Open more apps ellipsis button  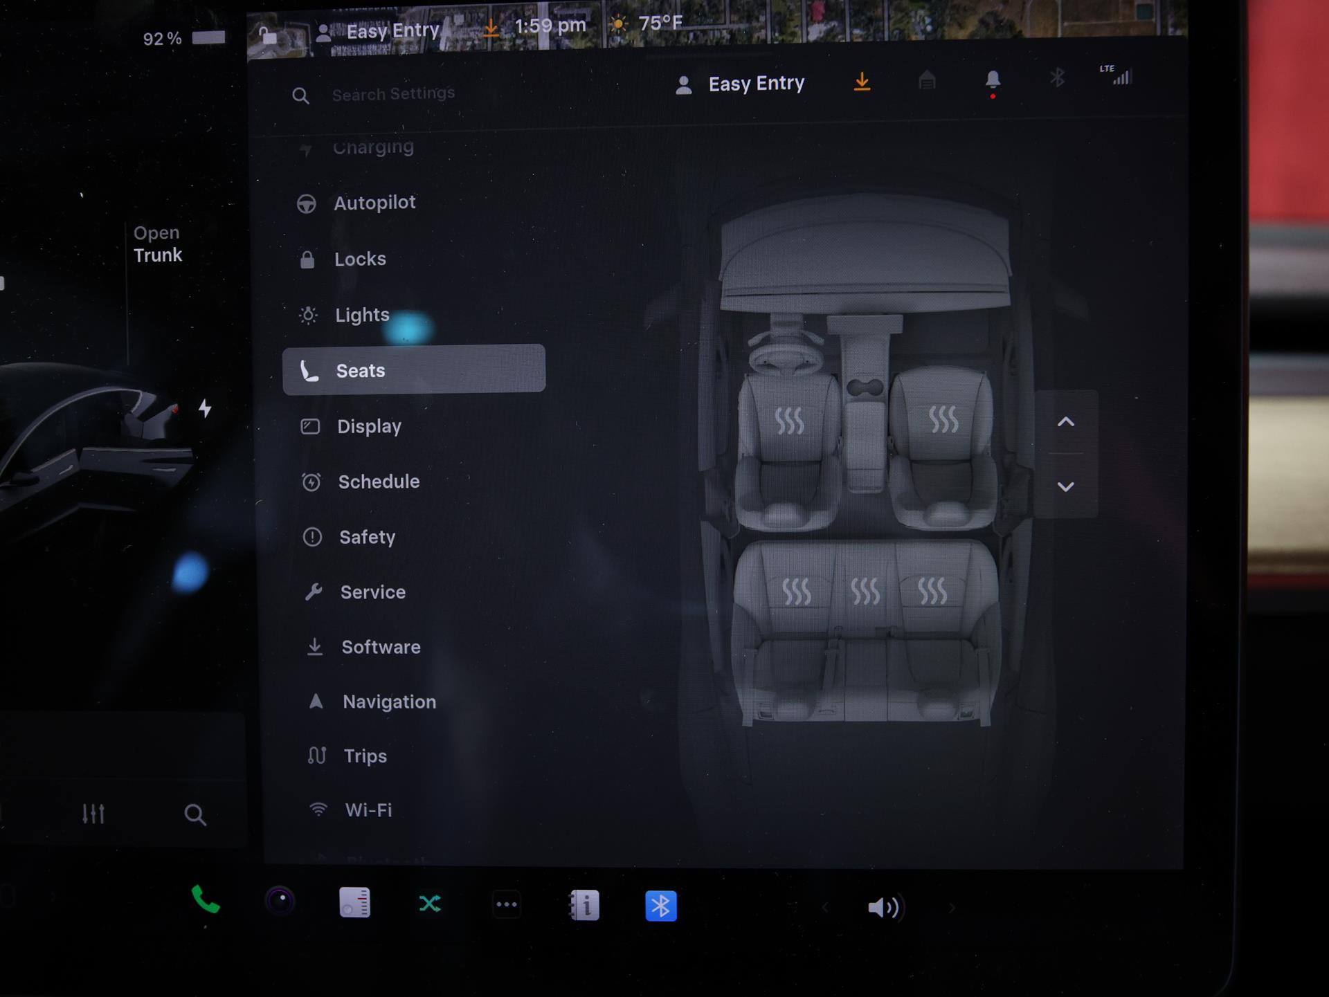click(507, 904)
